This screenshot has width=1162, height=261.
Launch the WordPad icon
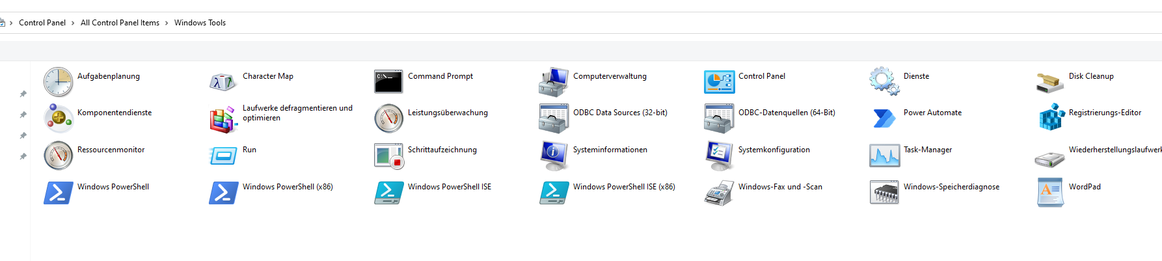click(x=1050, y=193)
